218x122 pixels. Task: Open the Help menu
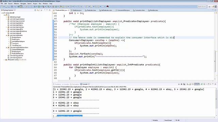[x=51, y=4]
